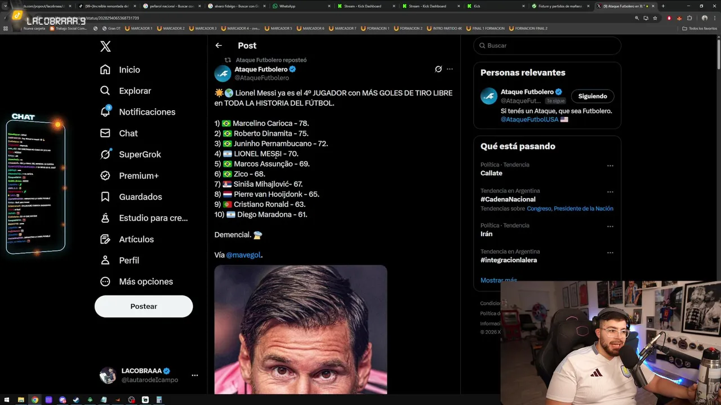Open the X logo home icon

point(105,47)
